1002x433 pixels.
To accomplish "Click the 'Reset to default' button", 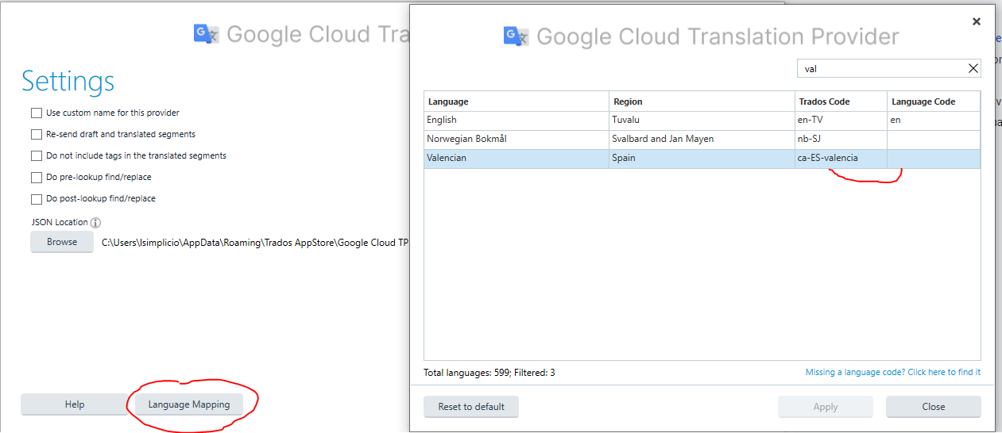I will (471, 407).
